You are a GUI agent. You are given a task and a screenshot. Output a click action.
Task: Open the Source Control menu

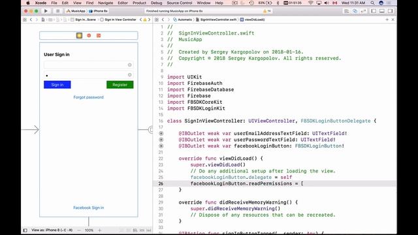click(x=180, y=3)
